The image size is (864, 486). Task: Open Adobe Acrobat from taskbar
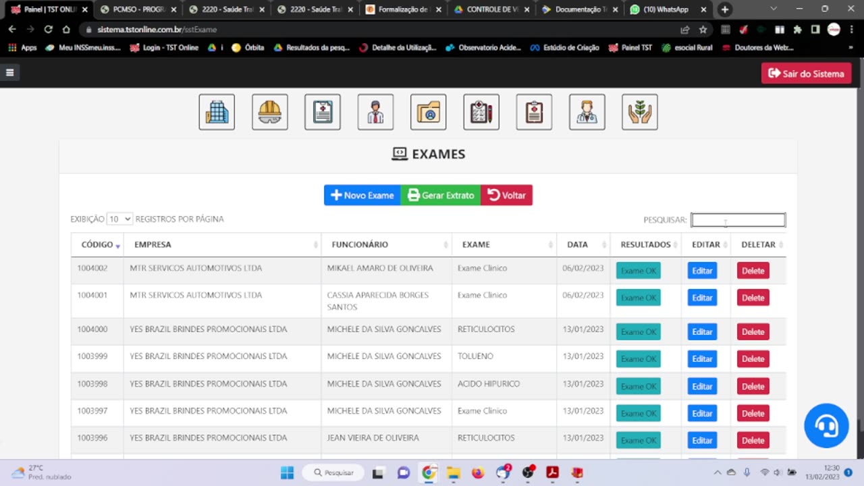552,473
